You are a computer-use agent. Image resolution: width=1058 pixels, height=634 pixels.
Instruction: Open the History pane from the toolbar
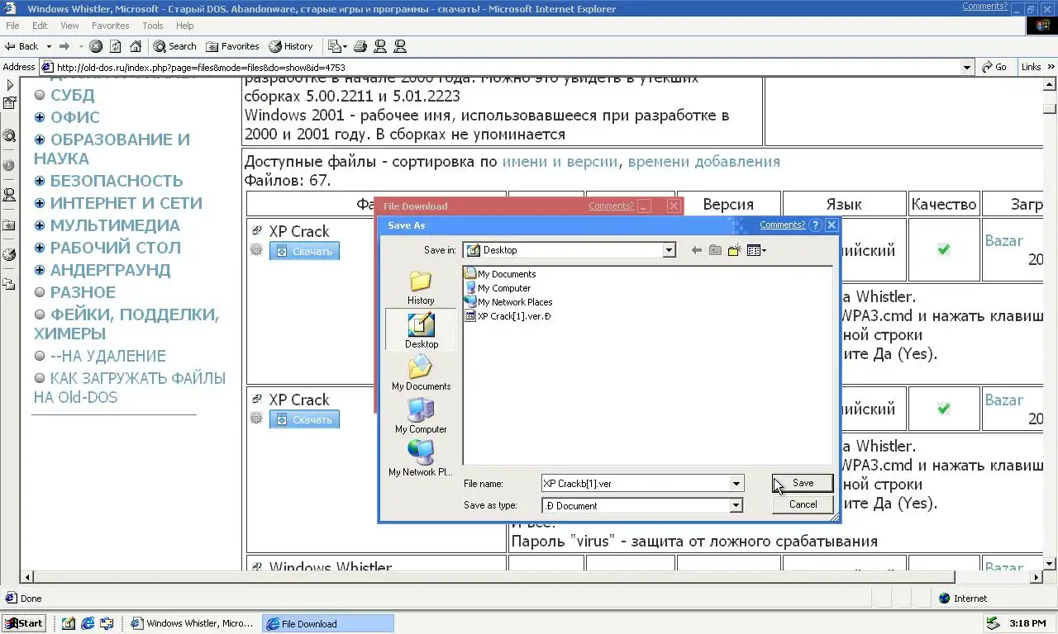[x=291, y=46]
